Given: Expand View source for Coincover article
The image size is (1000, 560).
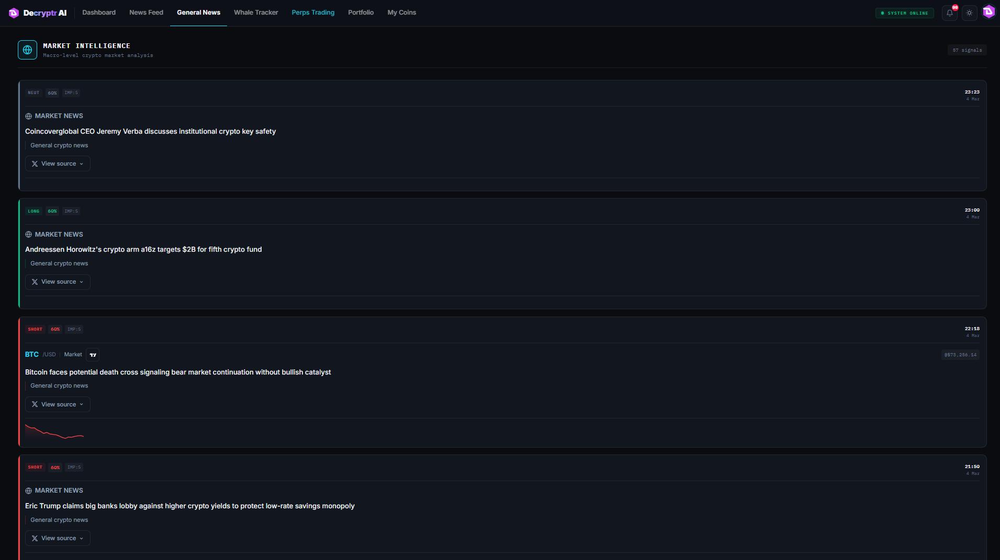Looking at the screenshot, I should (58, 164).
